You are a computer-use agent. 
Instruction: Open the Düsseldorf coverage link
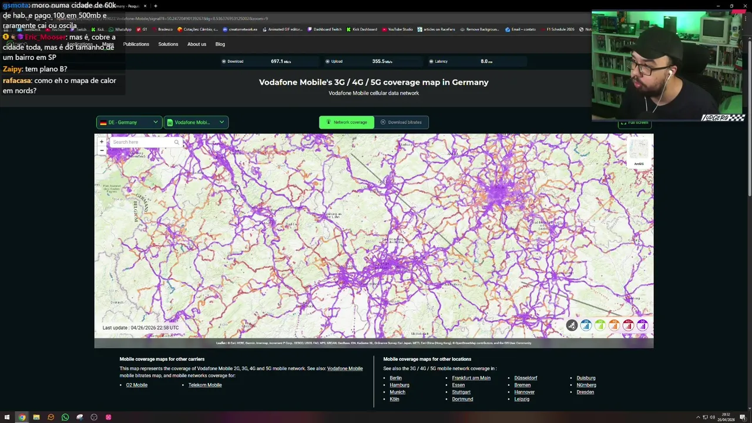526,378
